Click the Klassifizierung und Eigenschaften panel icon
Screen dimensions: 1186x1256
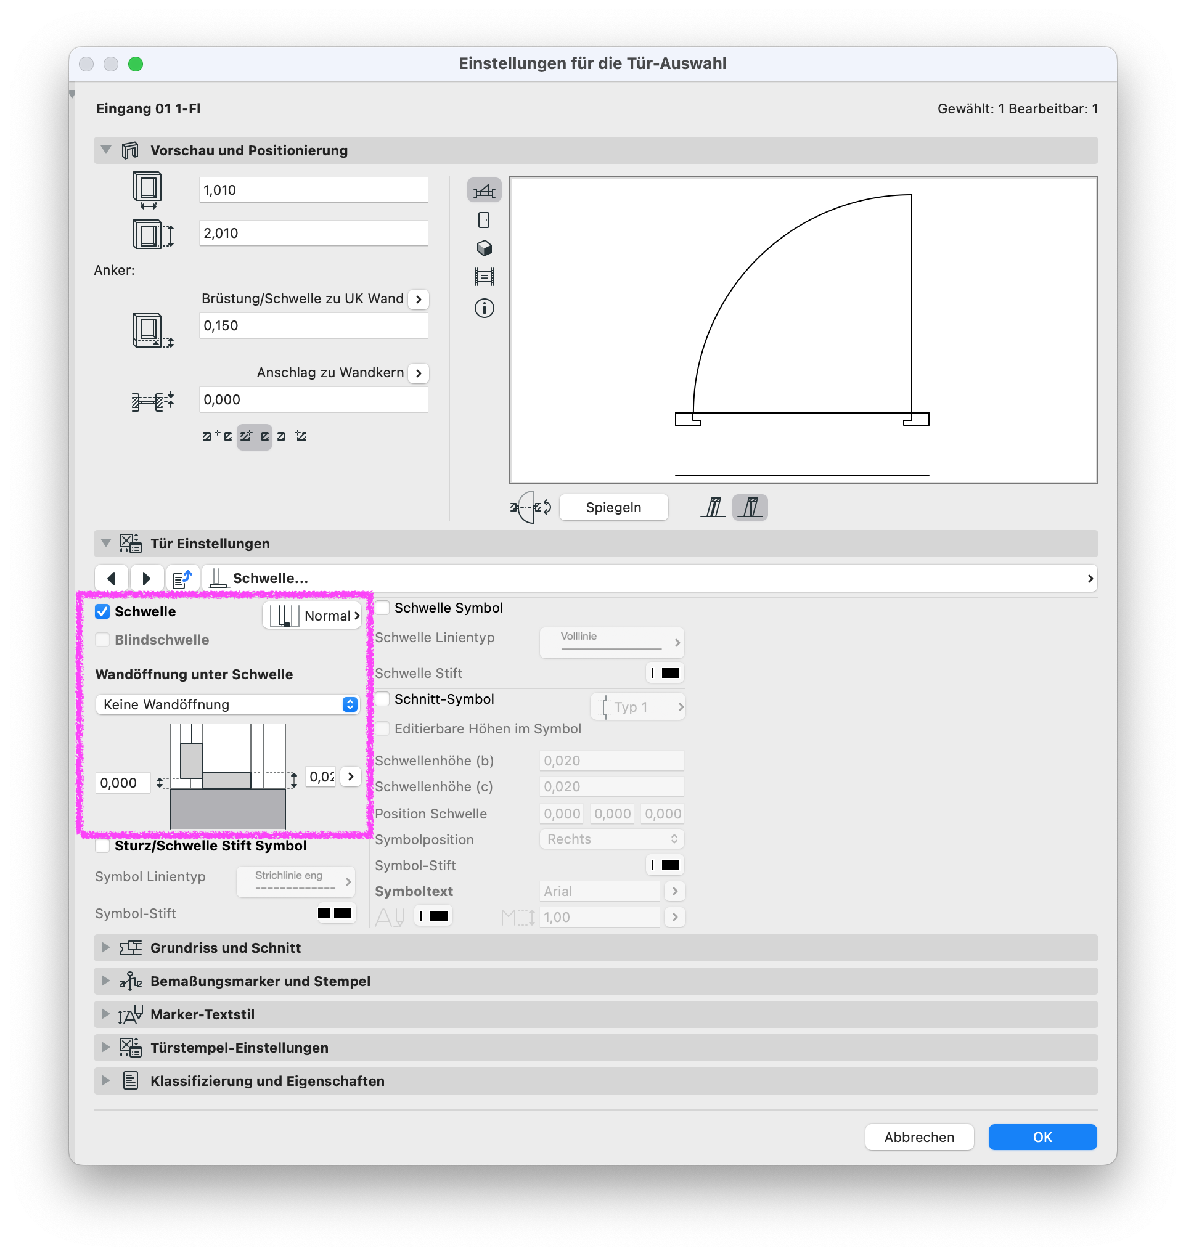tap(130, 1080)
